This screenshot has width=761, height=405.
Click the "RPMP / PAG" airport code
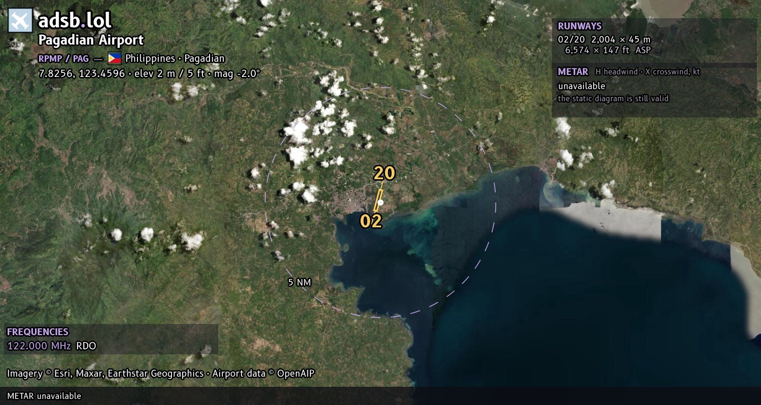click(64, 58)
